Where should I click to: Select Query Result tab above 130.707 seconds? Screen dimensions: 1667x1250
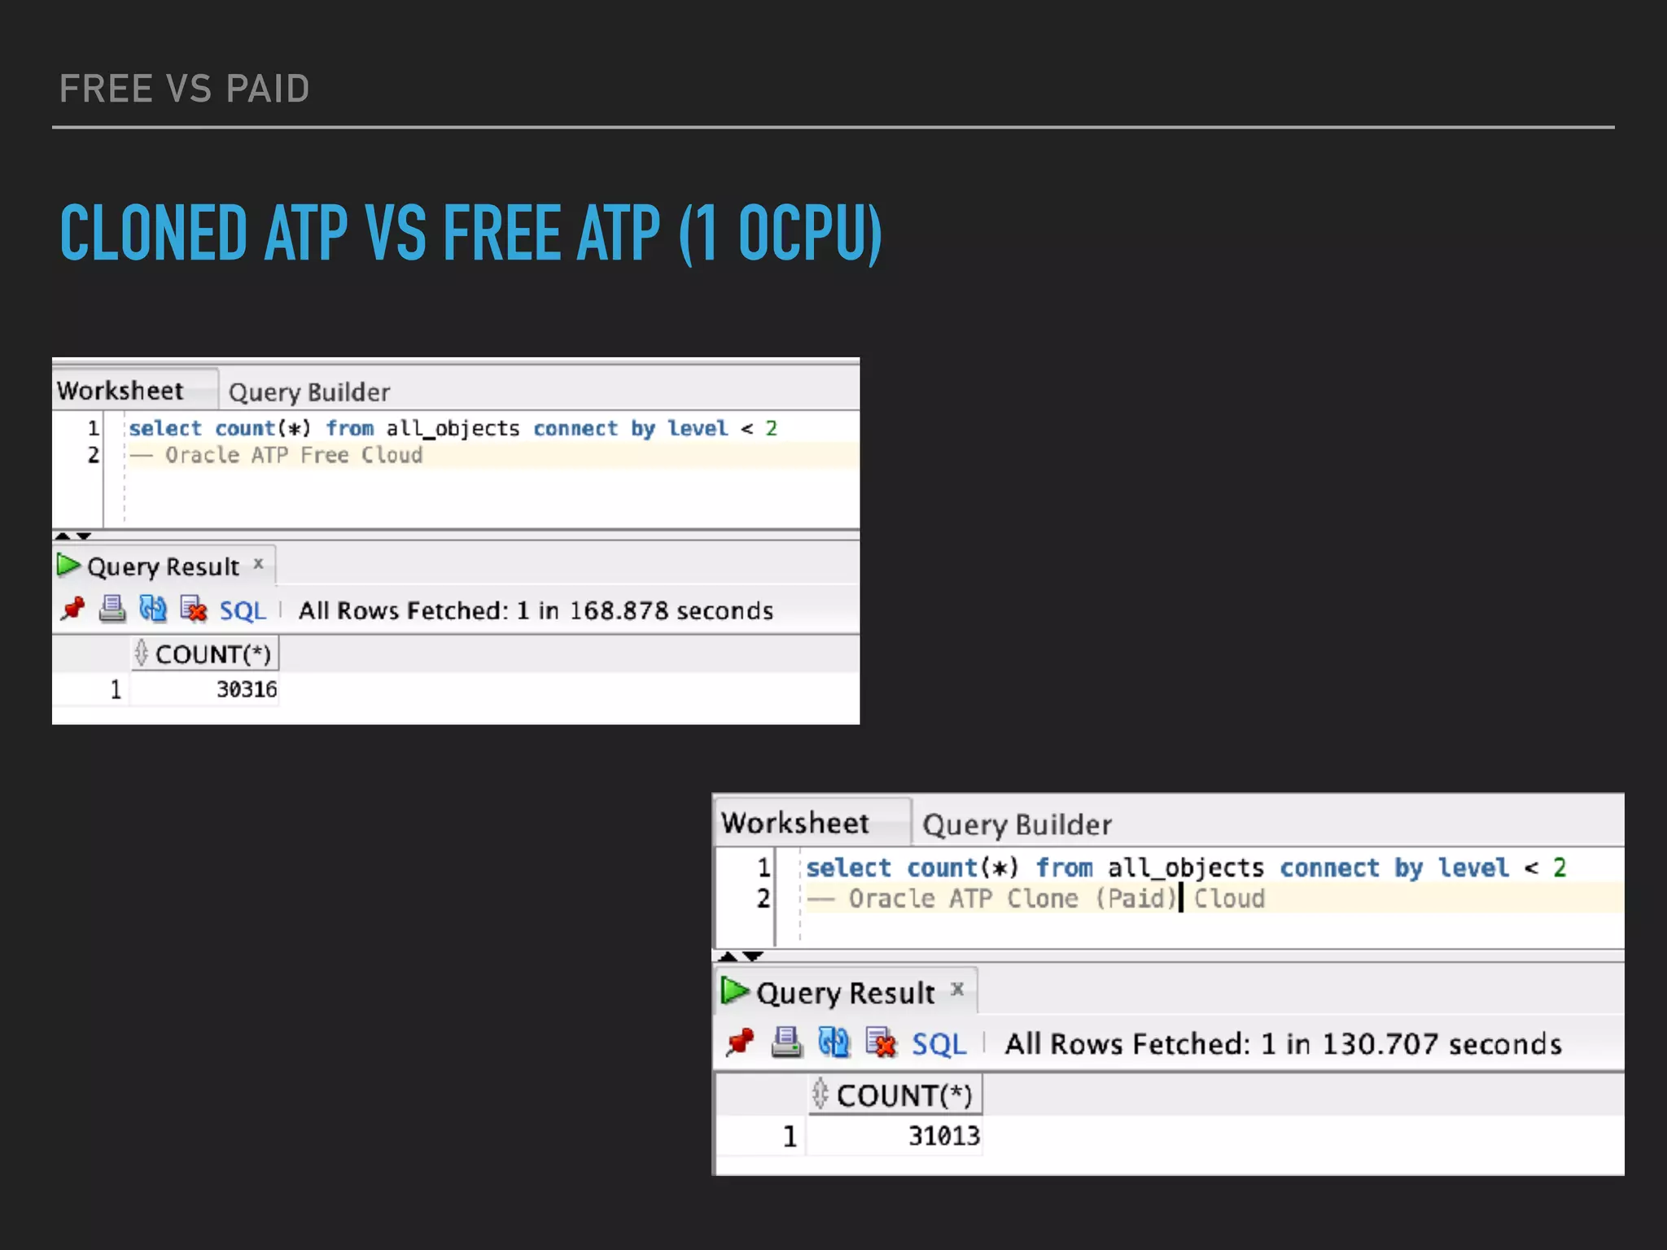point(846,993)
